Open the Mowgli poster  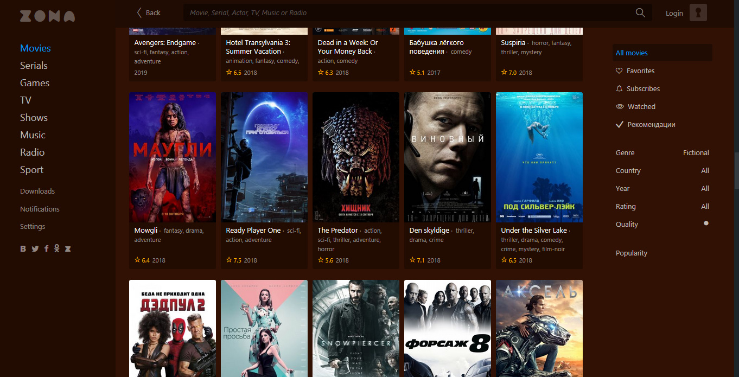173,157
